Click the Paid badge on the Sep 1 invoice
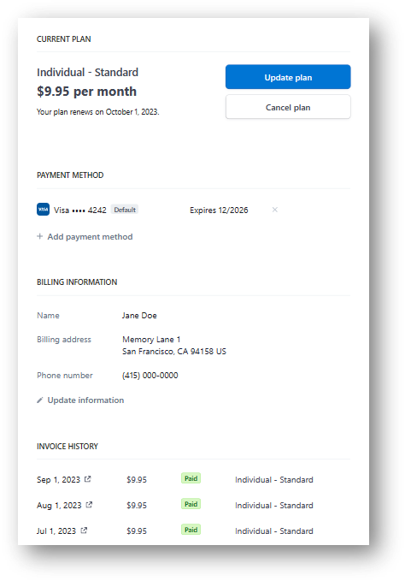The image size is (405, 581). [x=191, y=478]
